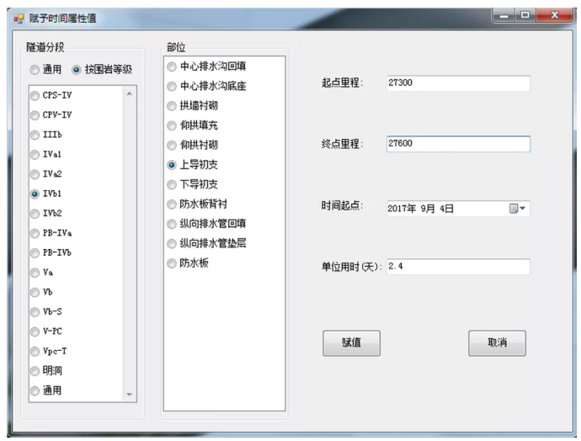Choose IVb2 rock grade

click(35, 214)
